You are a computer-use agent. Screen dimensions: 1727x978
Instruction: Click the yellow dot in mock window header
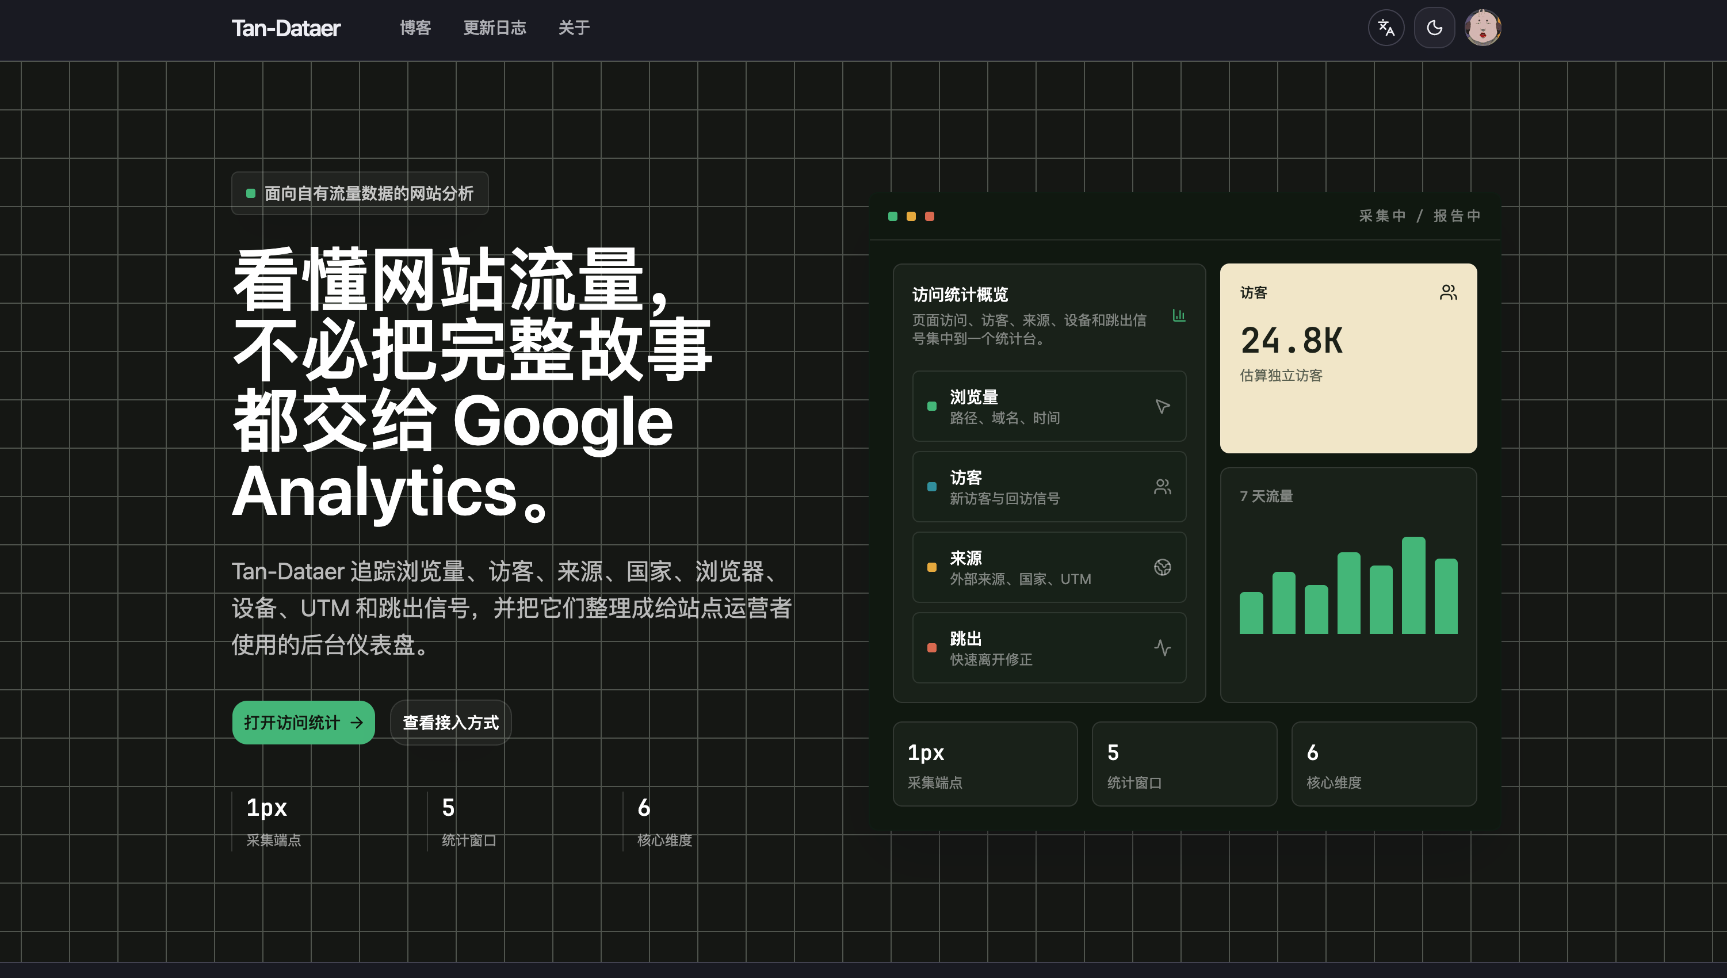point(911,216)
